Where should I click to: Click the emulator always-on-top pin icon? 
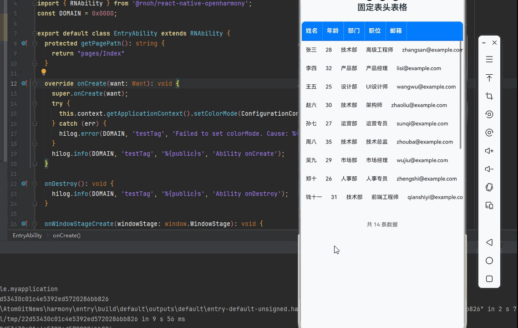click(x=489, y=78)
